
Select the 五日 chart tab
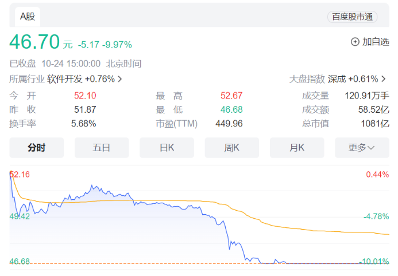(102, 148)
